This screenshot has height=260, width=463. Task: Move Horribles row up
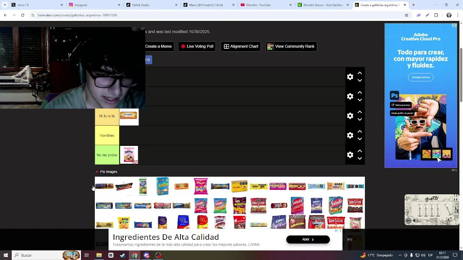pos(360,132)
